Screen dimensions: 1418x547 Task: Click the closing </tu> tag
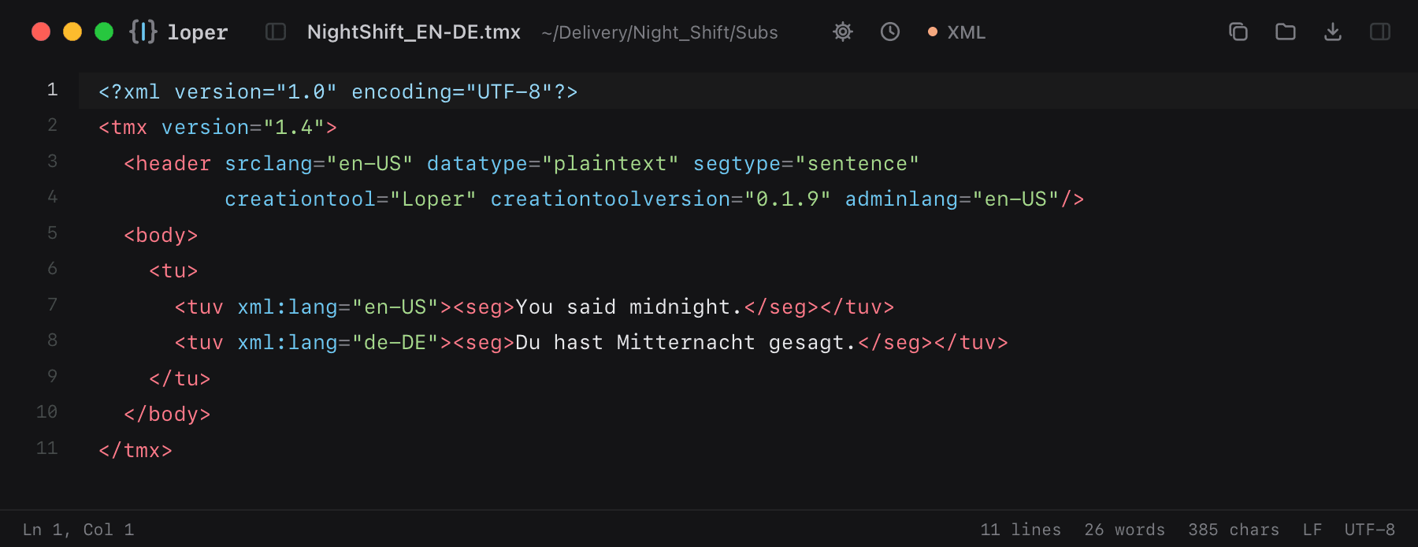pos(180,378)
